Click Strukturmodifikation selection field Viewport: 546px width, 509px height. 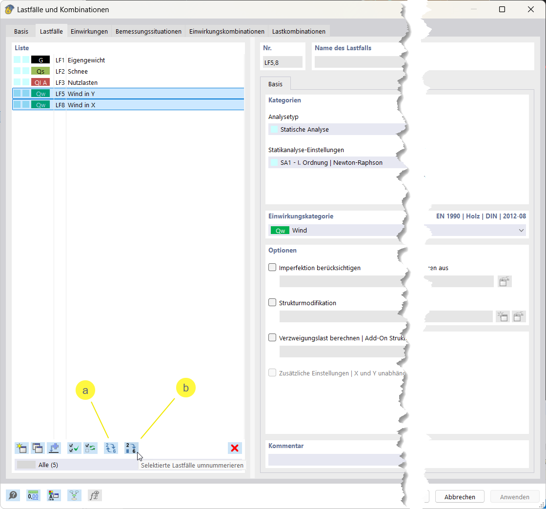point(342,316)
